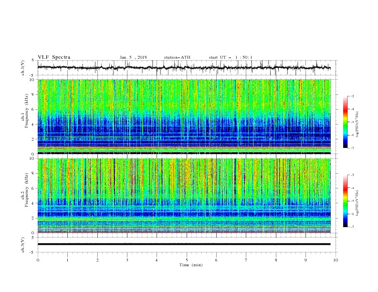Screen dimensions: 378x292
Task: Click the 'ch.3(V)' axis label
Action: [23, 245]
